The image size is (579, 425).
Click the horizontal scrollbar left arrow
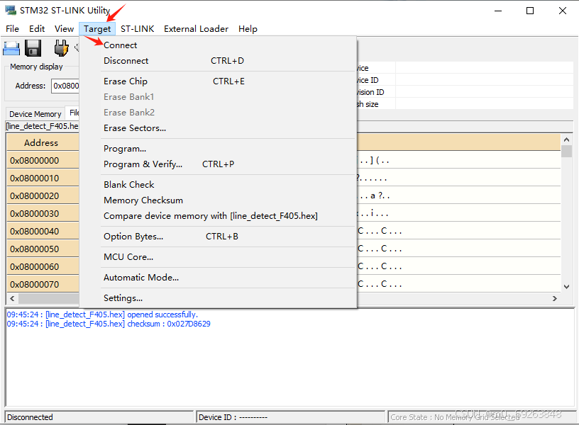click(x=12, y=298)
